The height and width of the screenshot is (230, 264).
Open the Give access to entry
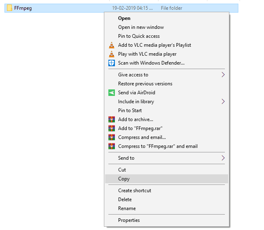coord(167,75)
